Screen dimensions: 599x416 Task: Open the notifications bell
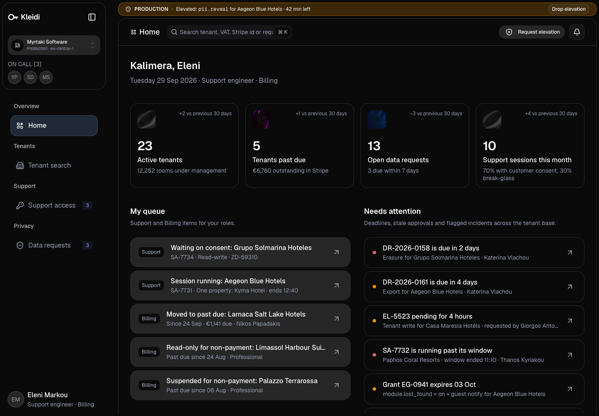pyautogui.click(x=577, y=32)
